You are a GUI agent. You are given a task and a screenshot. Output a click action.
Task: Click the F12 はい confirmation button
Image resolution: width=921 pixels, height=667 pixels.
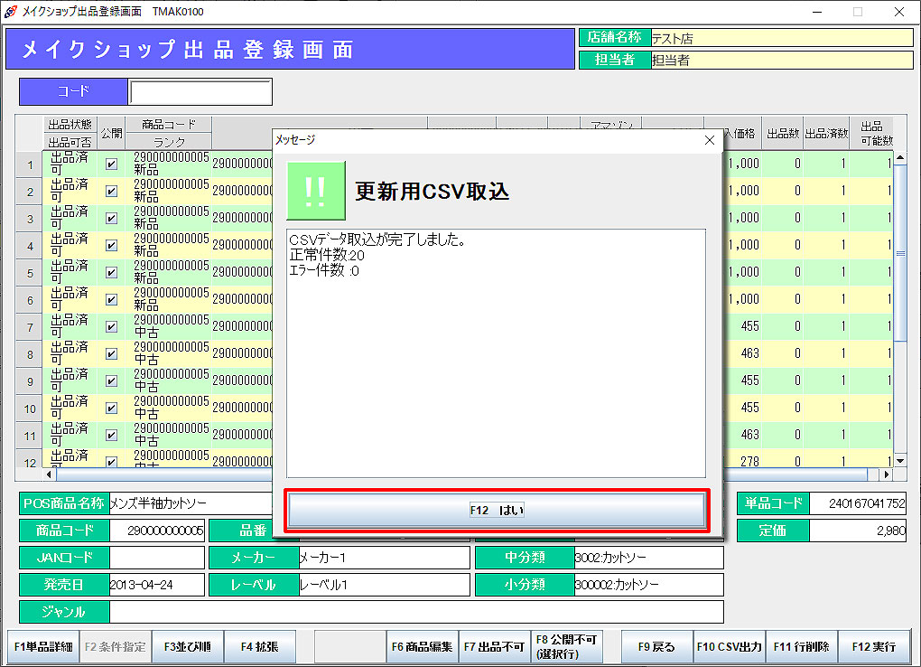pos(497,510)
